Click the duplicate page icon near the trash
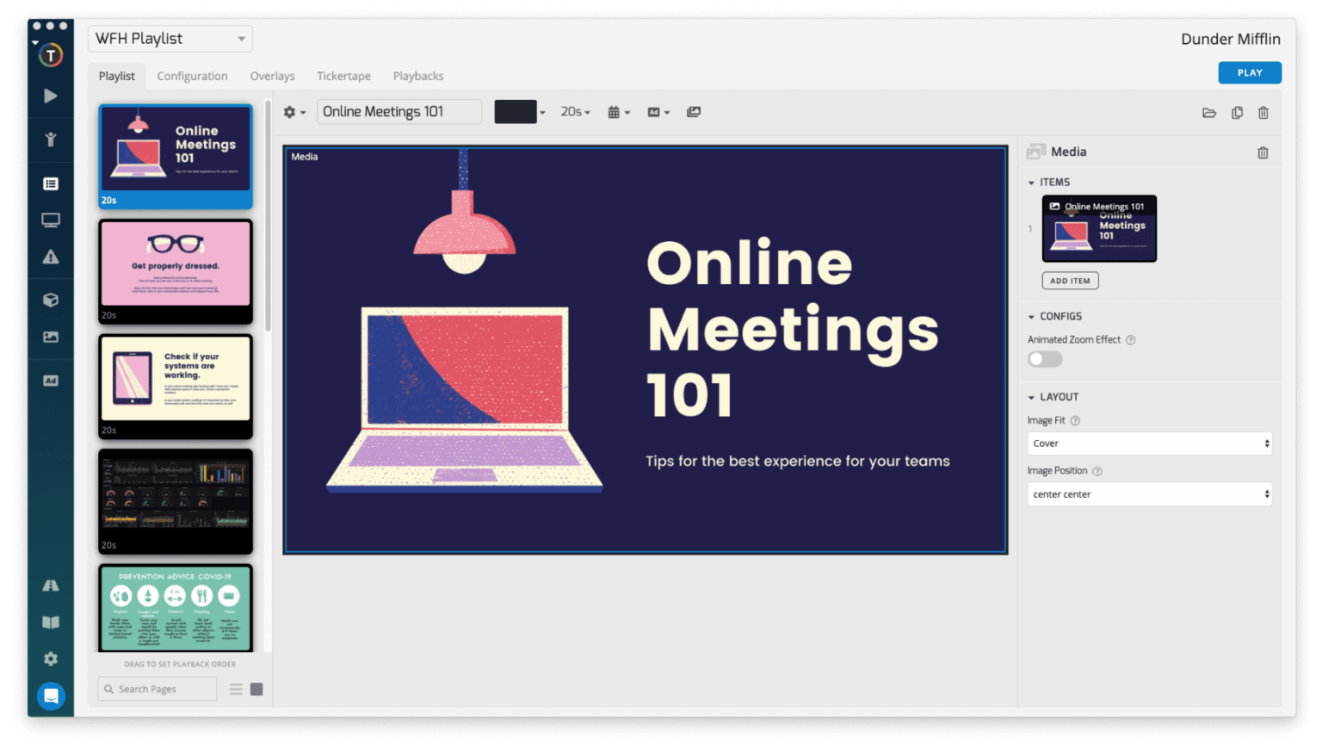 click(x=1237, y=112)
